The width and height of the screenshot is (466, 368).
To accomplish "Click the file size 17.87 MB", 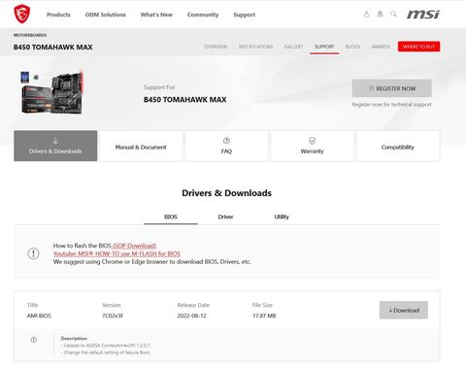I will (264, 316).
